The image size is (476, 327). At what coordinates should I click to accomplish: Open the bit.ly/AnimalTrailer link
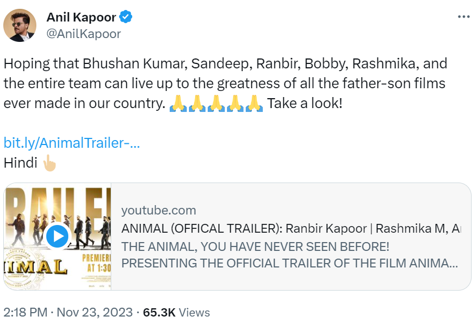coord(72,143)
